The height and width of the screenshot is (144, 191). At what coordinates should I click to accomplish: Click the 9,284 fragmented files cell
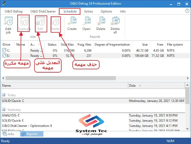88,50
